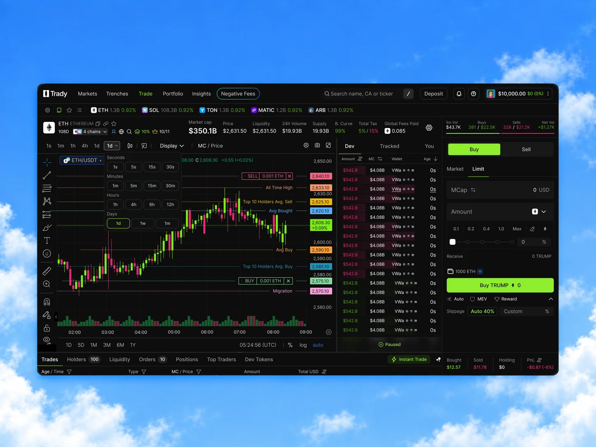Select the Market order tab
The width and height of the screenshot is (596, 447).
pyautogui.click(x=455, y=169)
